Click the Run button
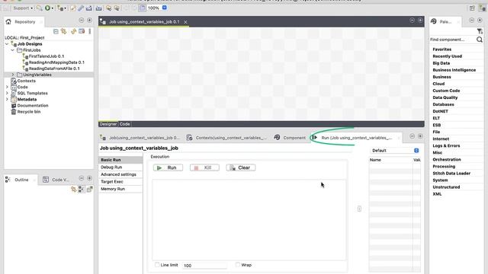The height and width of the screenshot is (274, 488). (x=168, y=167)
